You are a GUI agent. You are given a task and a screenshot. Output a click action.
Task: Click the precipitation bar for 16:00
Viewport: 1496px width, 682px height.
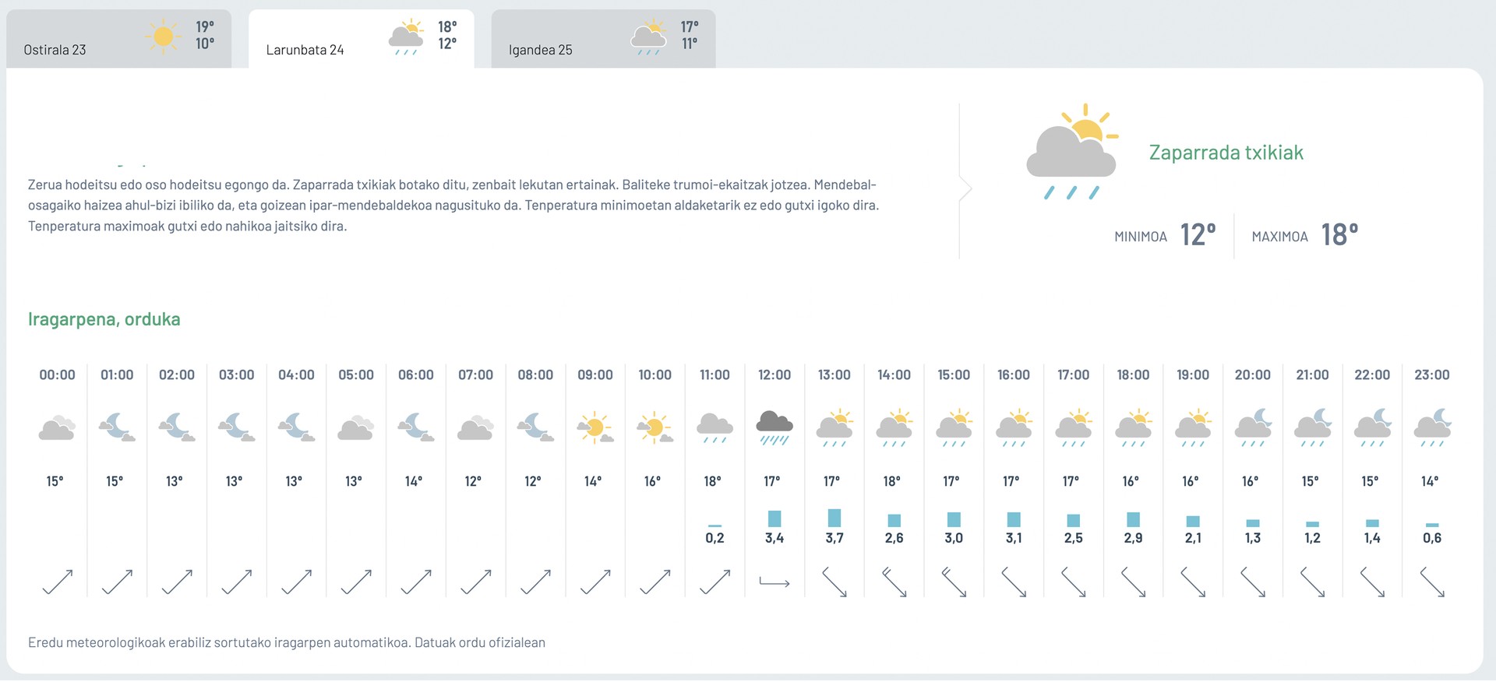pos(1014,519)
